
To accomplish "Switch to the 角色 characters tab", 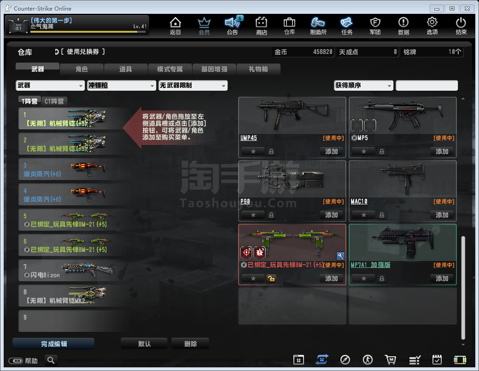I will [82, 69].
